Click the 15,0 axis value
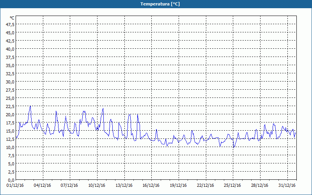This screenshot has height=195, width=312. pos(11,131)
